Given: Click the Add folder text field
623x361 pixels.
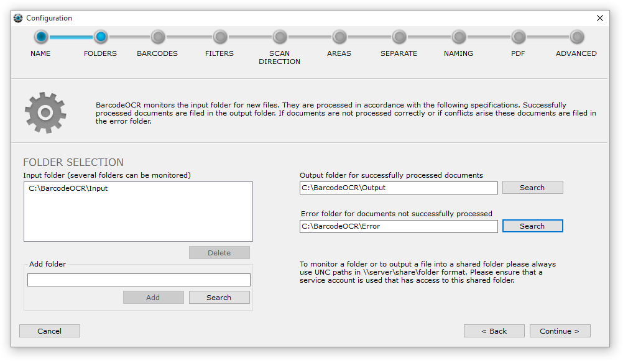Looking at the screenshot, I should (x=139, y=280).
